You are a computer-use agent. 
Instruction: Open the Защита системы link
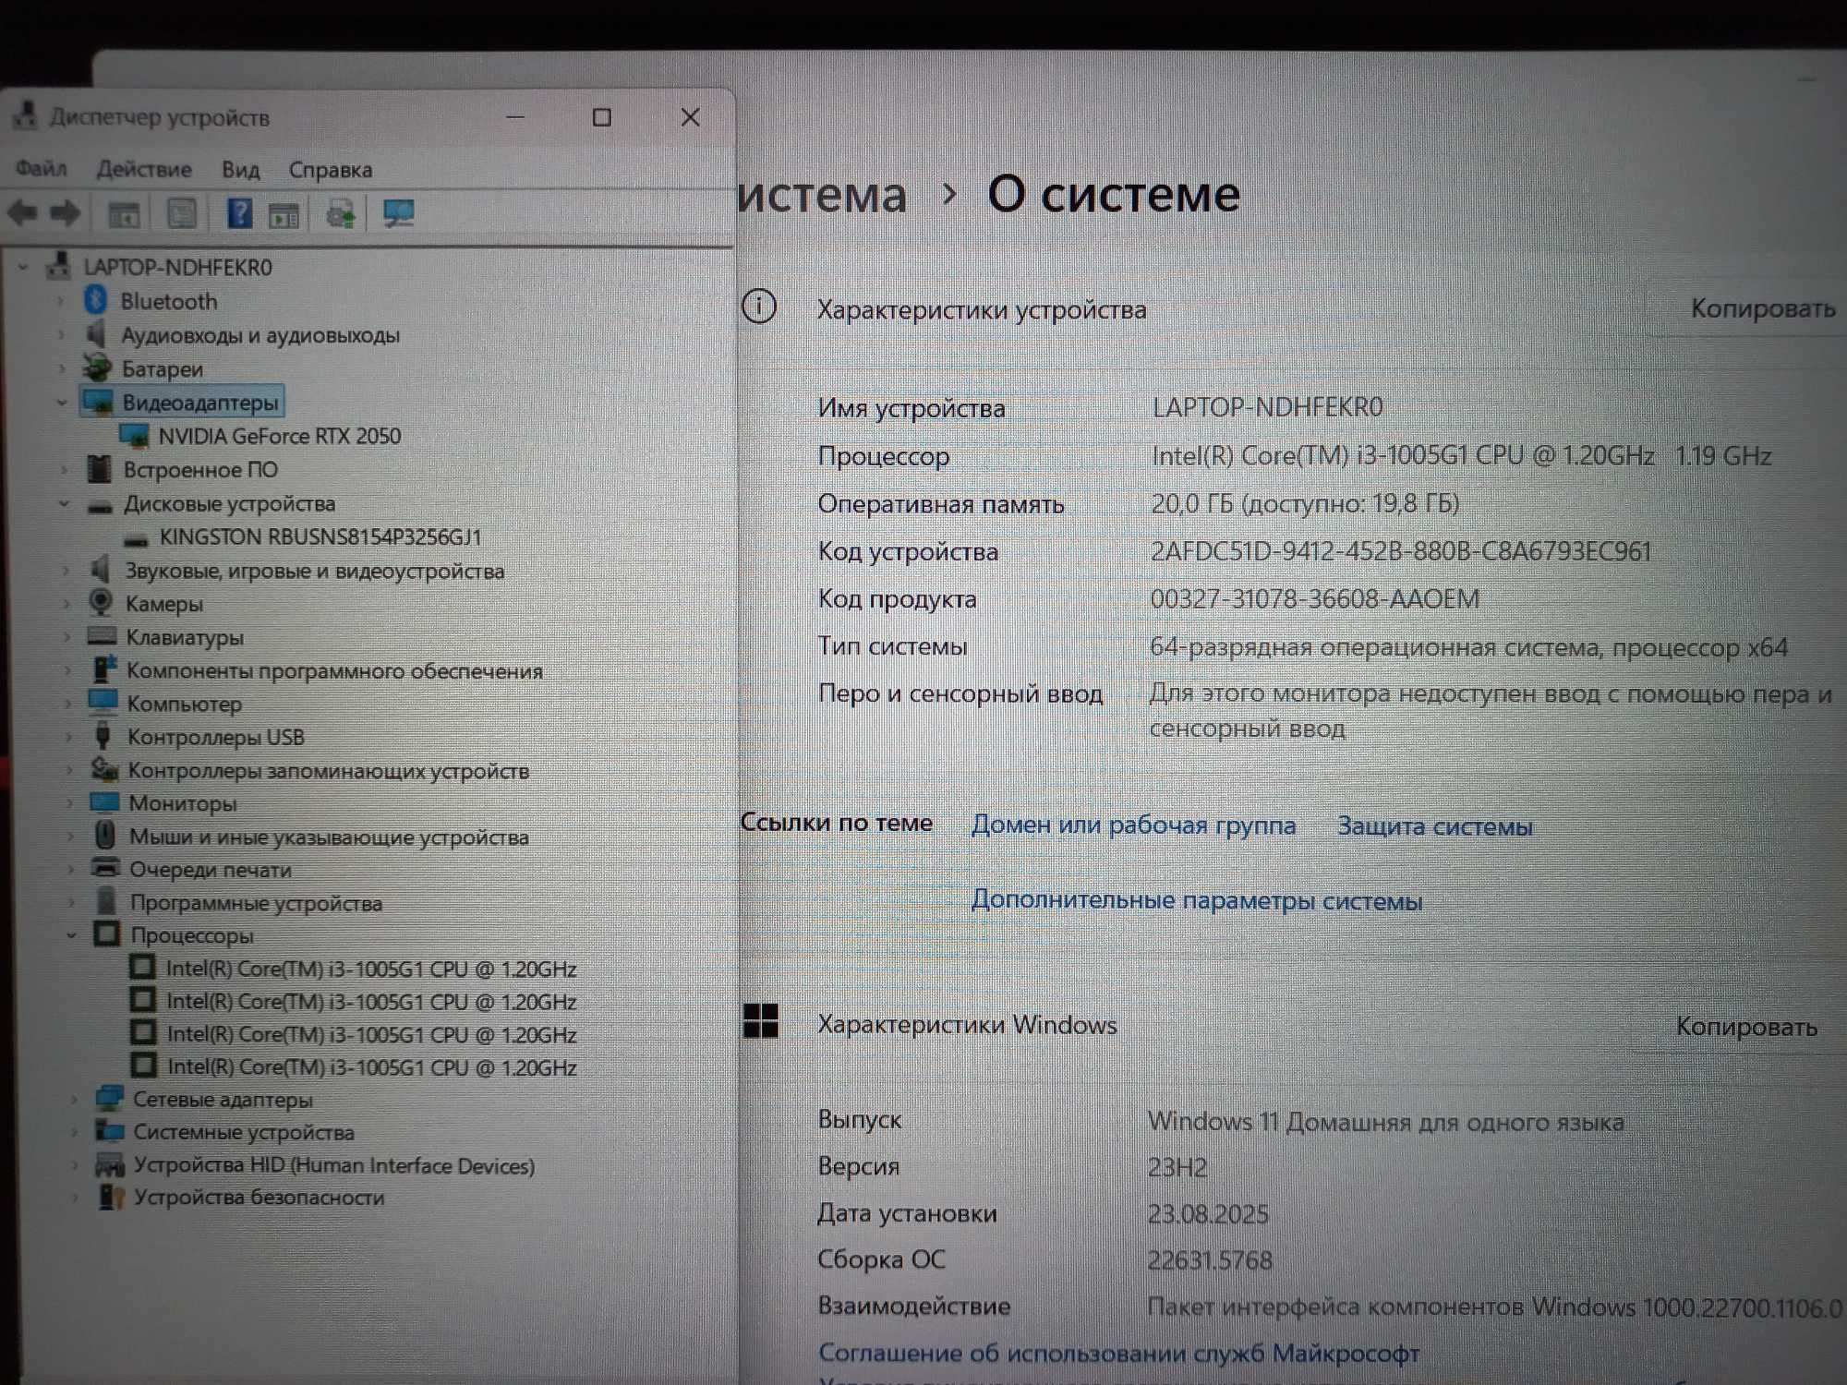[x=1434, y=825]
